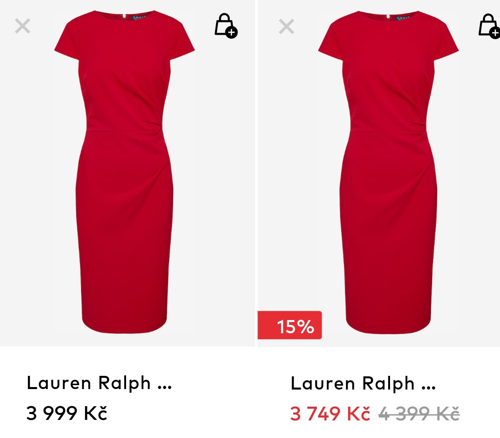500x438 pixels.
Task: Remove the 15% discounted dress from wishlist
Action: click(286, 26)
